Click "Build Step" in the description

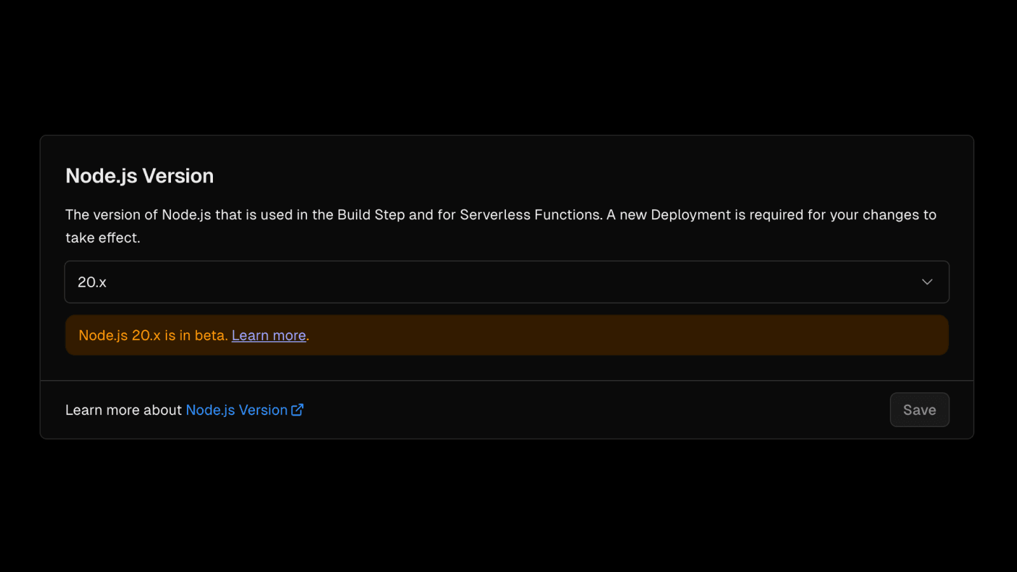pyautogui.click(x=371, y=215)
